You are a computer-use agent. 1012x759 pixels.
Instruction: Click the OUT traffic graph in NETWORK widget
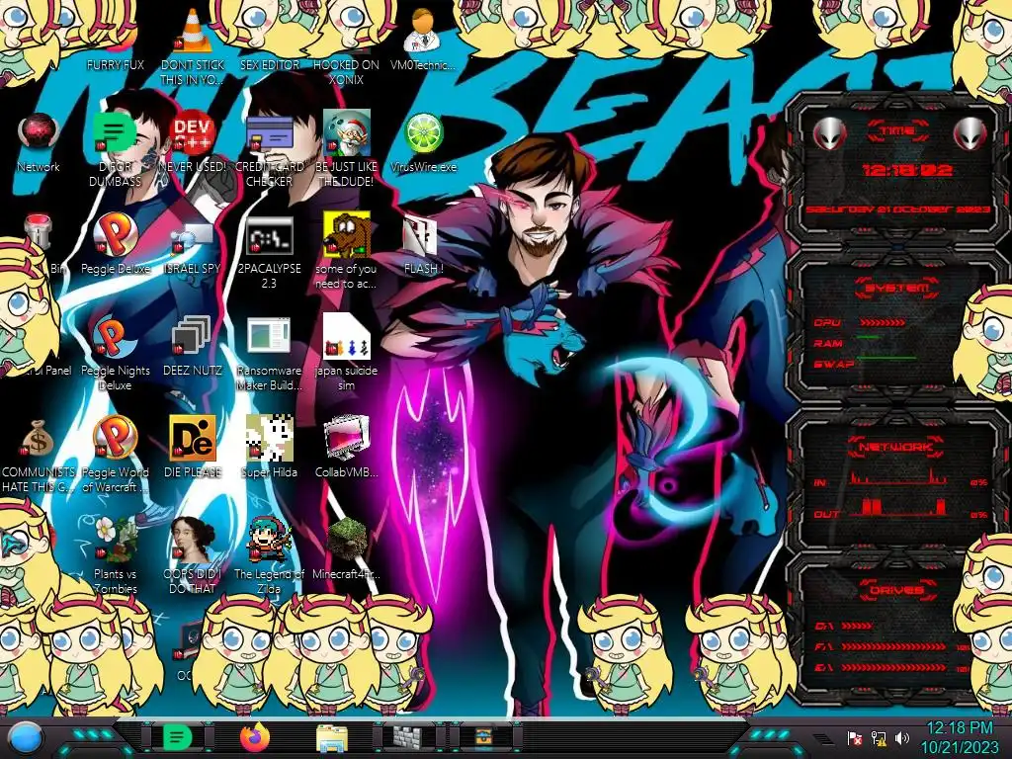coord(897,507)
